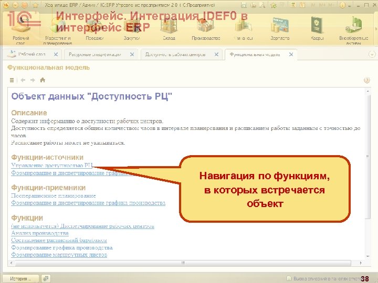Screen dimensions: 378x283
Task: Open the calendar icon
Action: pyautogui.click(x=302, y=5)
